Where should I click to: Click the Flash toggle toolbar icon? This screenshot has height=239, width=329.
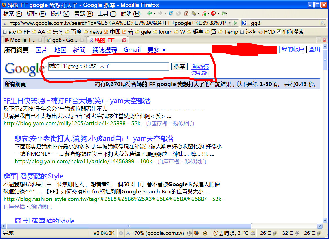[x=204, y=14]
